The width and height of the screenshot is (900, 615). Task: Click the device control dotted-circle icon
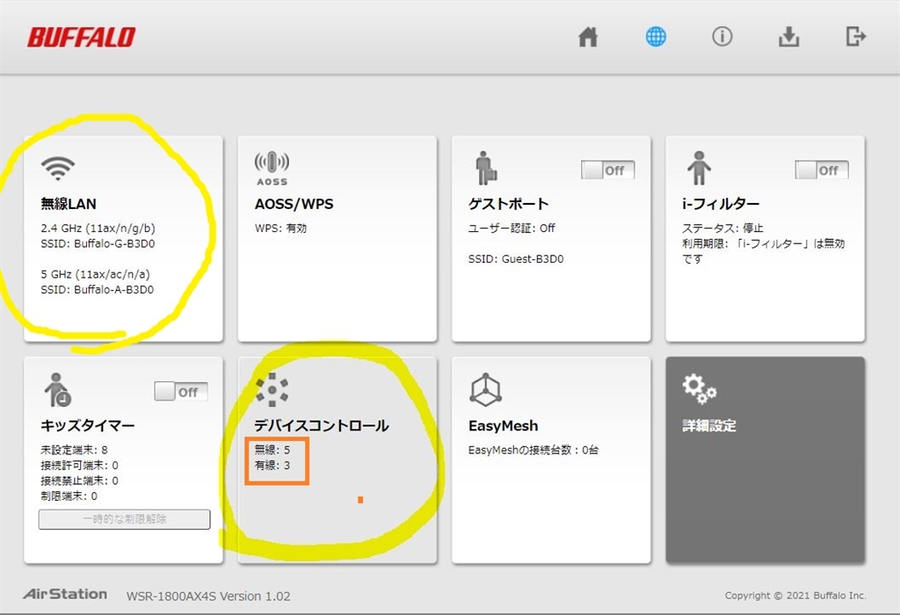[x=272, y=389]
